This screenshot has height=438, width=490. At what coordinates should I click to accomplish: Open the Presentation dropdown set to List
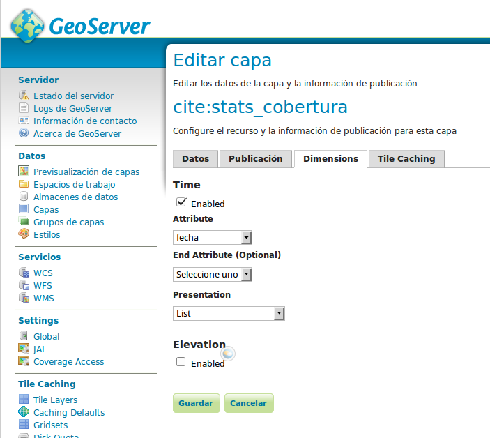click(x=229, y=314)
